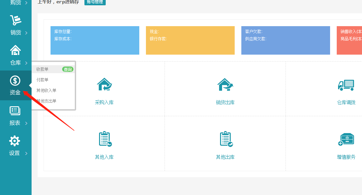Image resolution: width=362 pixels, height=195 pixels.
Task: Click the 设置 gear icon in sidebar
Action: pos(15,141)
